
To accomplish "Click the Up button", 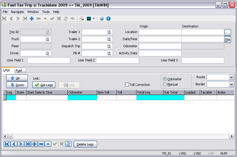I will pyautogui.click(x=17, y=78).
